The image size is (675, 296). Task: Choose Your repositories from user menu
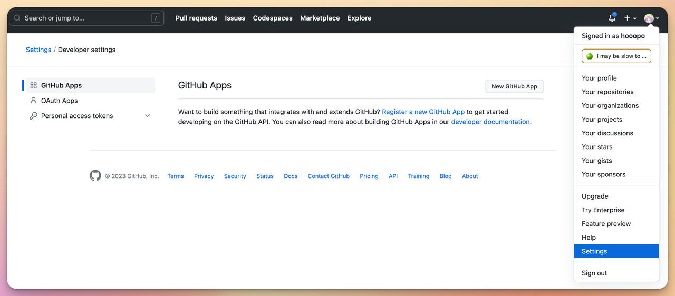(x=616, y=92)
